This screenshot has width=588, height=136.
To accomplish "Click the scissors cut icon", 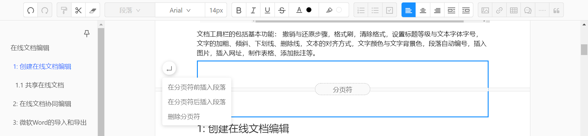I will point(78,10).
